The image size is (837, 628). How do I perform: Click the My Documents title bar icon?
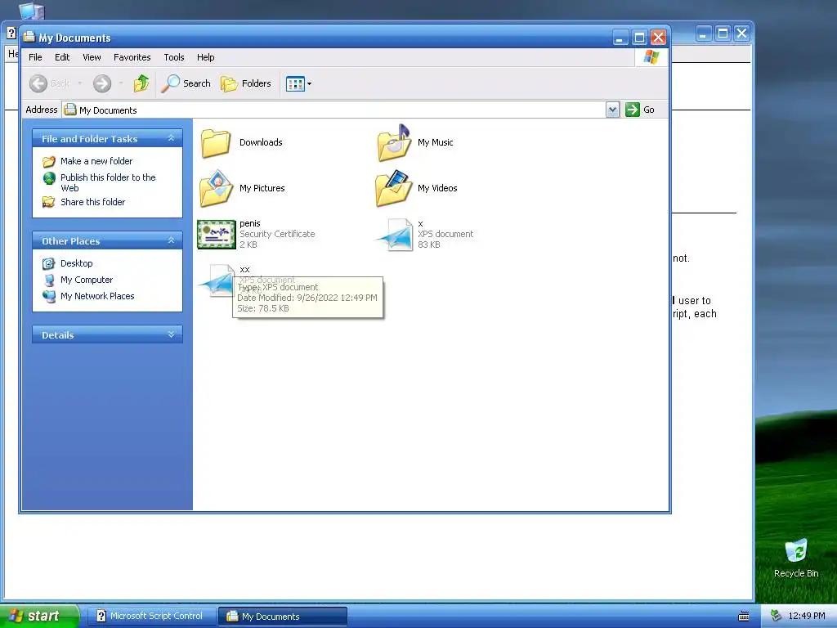click(x=29, y=37)
